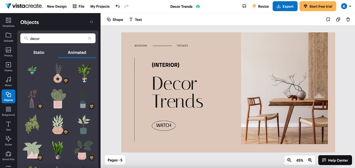Screen dimensions: 355x168
Task: Select the plant in pink grid pot
Action: [x=58, y=99]
